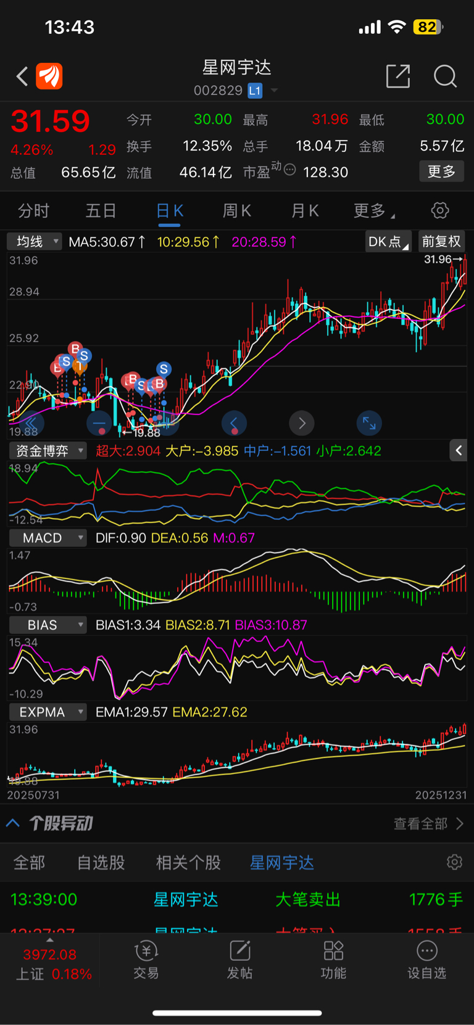The height and width of the screenshot is (1025, 474).
Task: Select the 星网宇达 filter tab
Action: pos(282,862)
